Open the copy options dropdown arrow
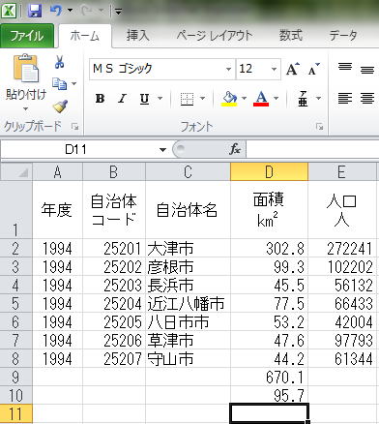Screen dimensions: 379x424 pos(74,84)
